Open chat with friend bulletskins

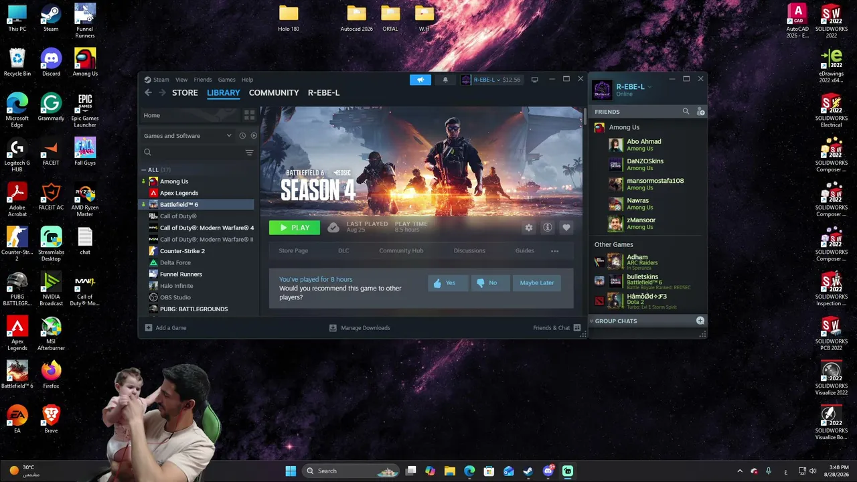coord(649,280)
